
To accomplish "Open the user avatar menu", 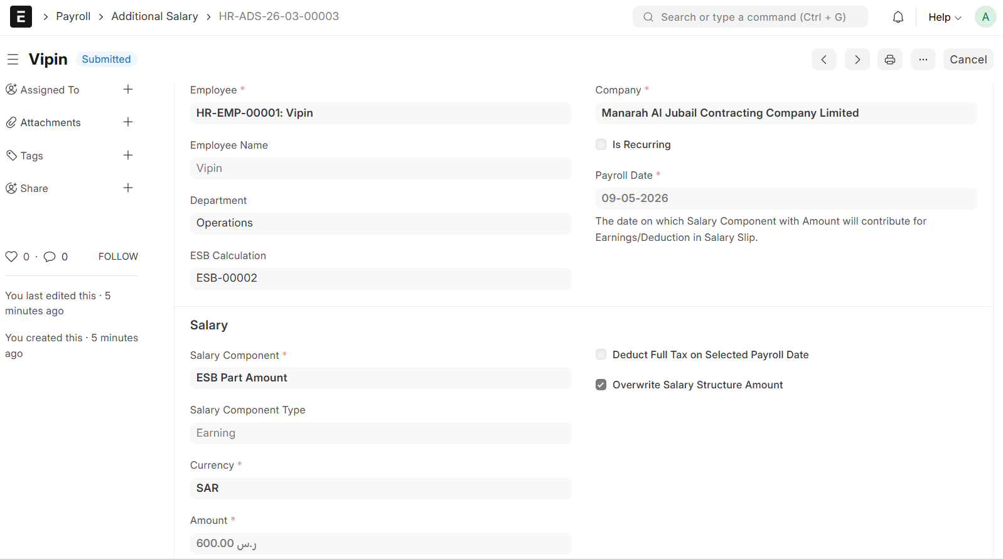I will 985,17.
